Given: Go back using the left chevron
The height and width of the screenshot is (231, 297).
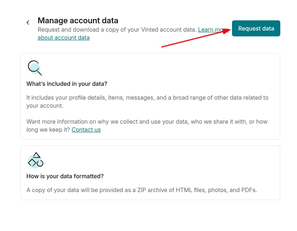Looking at the screenshot, I should (28, 23).
